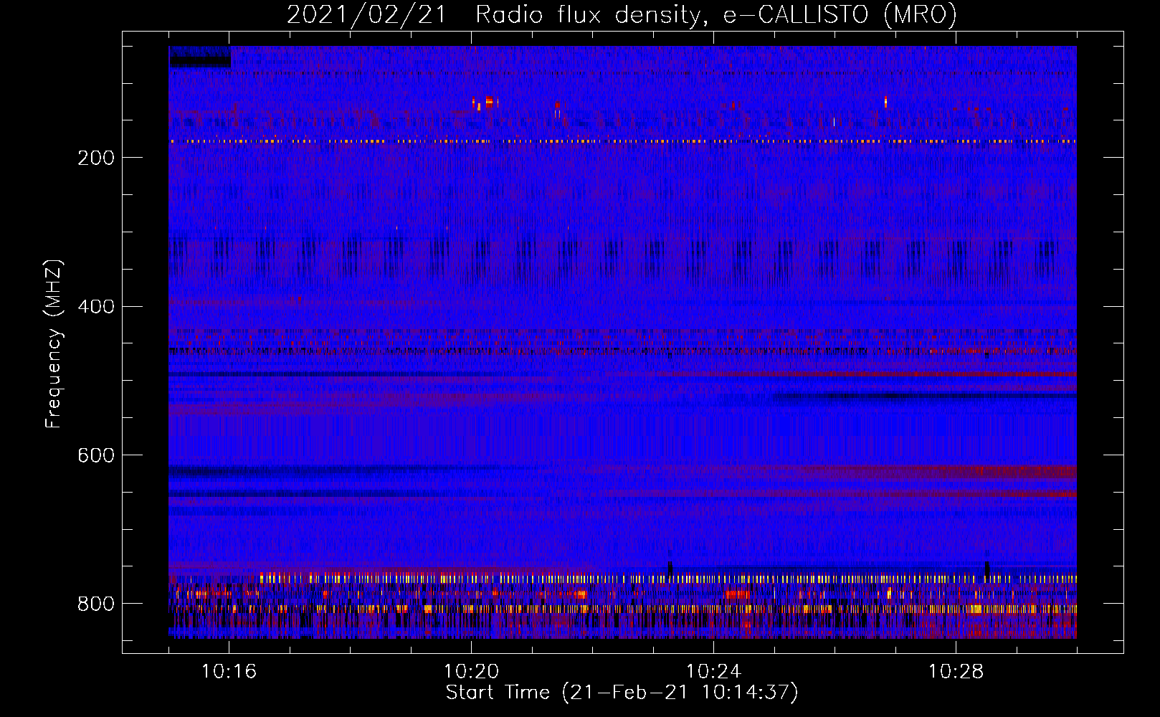The width and height of the screenshot is (1160, 717).
Task: Click the 10:28 time tick label
Action: [956, 672]
